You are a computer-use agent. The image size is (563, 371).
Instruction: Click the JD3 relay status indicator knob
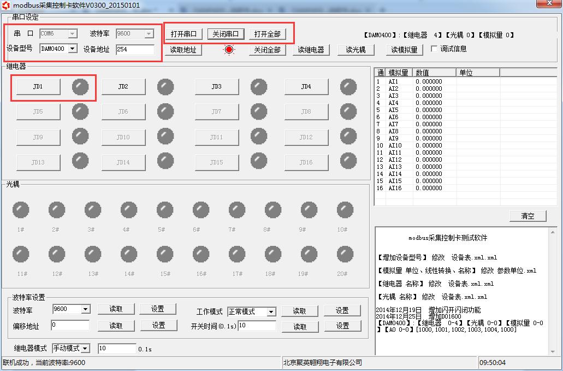pyautogui.click(x=259, y=87)
